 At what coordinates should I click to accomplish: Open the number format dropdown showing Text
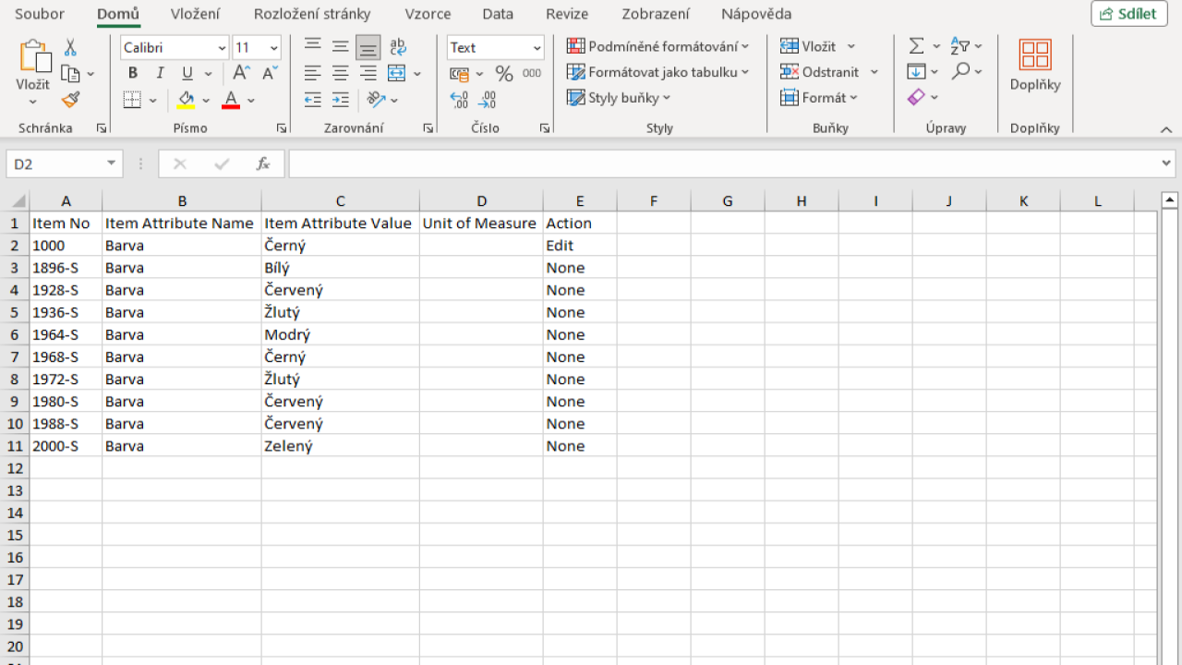495,47
